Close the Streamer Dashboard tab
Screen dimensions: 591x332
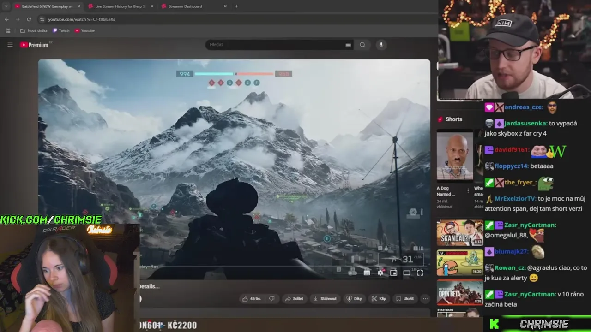tap(225, 6)
